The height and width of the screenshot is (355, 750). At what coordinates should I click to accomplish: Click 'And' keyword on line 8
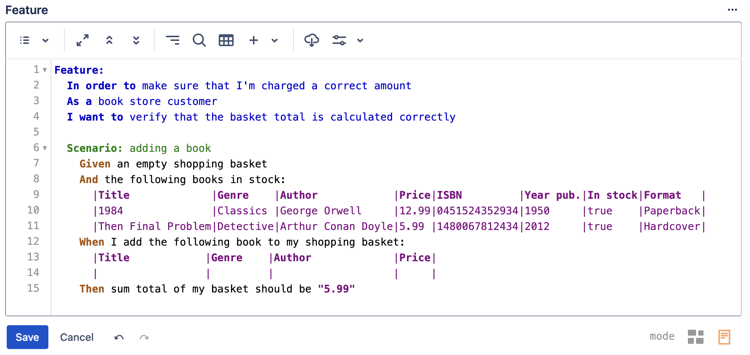coord(89,179)
